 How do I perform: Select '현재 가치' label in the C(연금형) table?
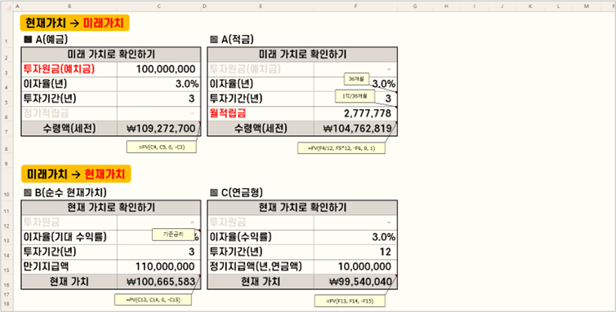261,281
